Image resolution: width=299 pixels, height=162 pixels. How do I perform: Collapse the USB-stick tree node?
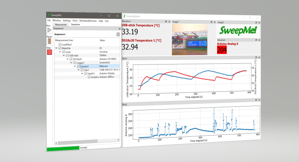click(64, 56)
